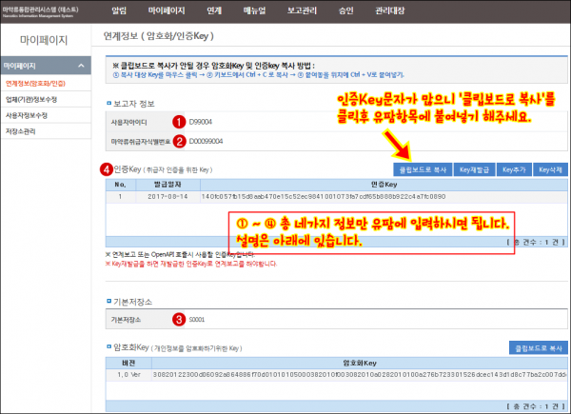The image size is (571, 414).
Task: Click the 사용자아이디 value D99004
Action: (x=201, y=121)
